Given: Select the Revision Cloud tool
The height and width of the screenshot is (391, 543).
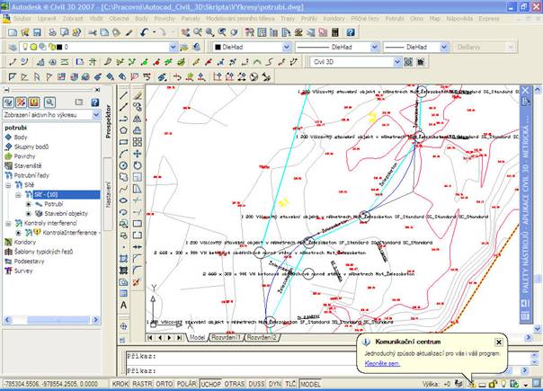Looking at the screenshot, I should pyautogui.click(x=124, y=177).
